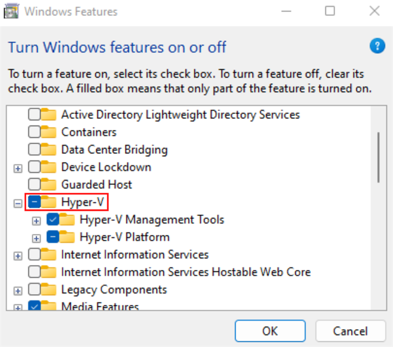Confirm changes with the OK button

point(270,331)
